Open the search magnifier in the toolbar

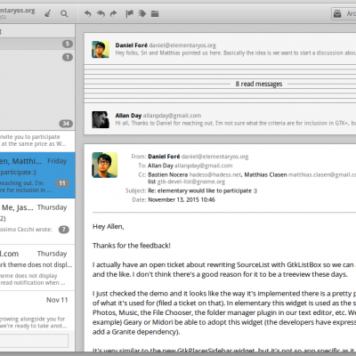(x=64, y=13)
